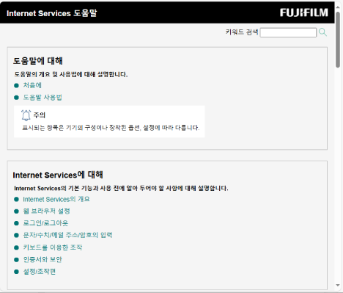Open the 로그인/로그아웃 link

point(45,223)
